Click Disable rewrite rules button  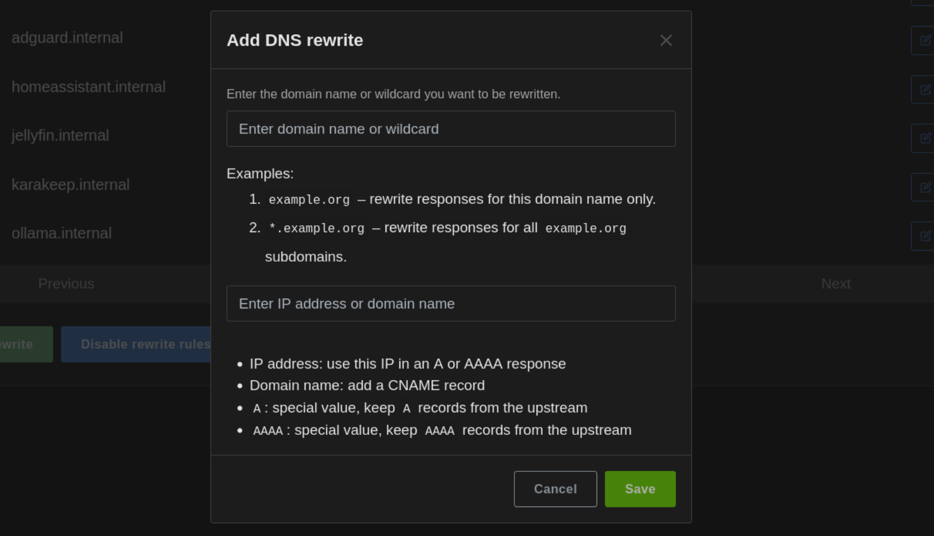point(136,344)
